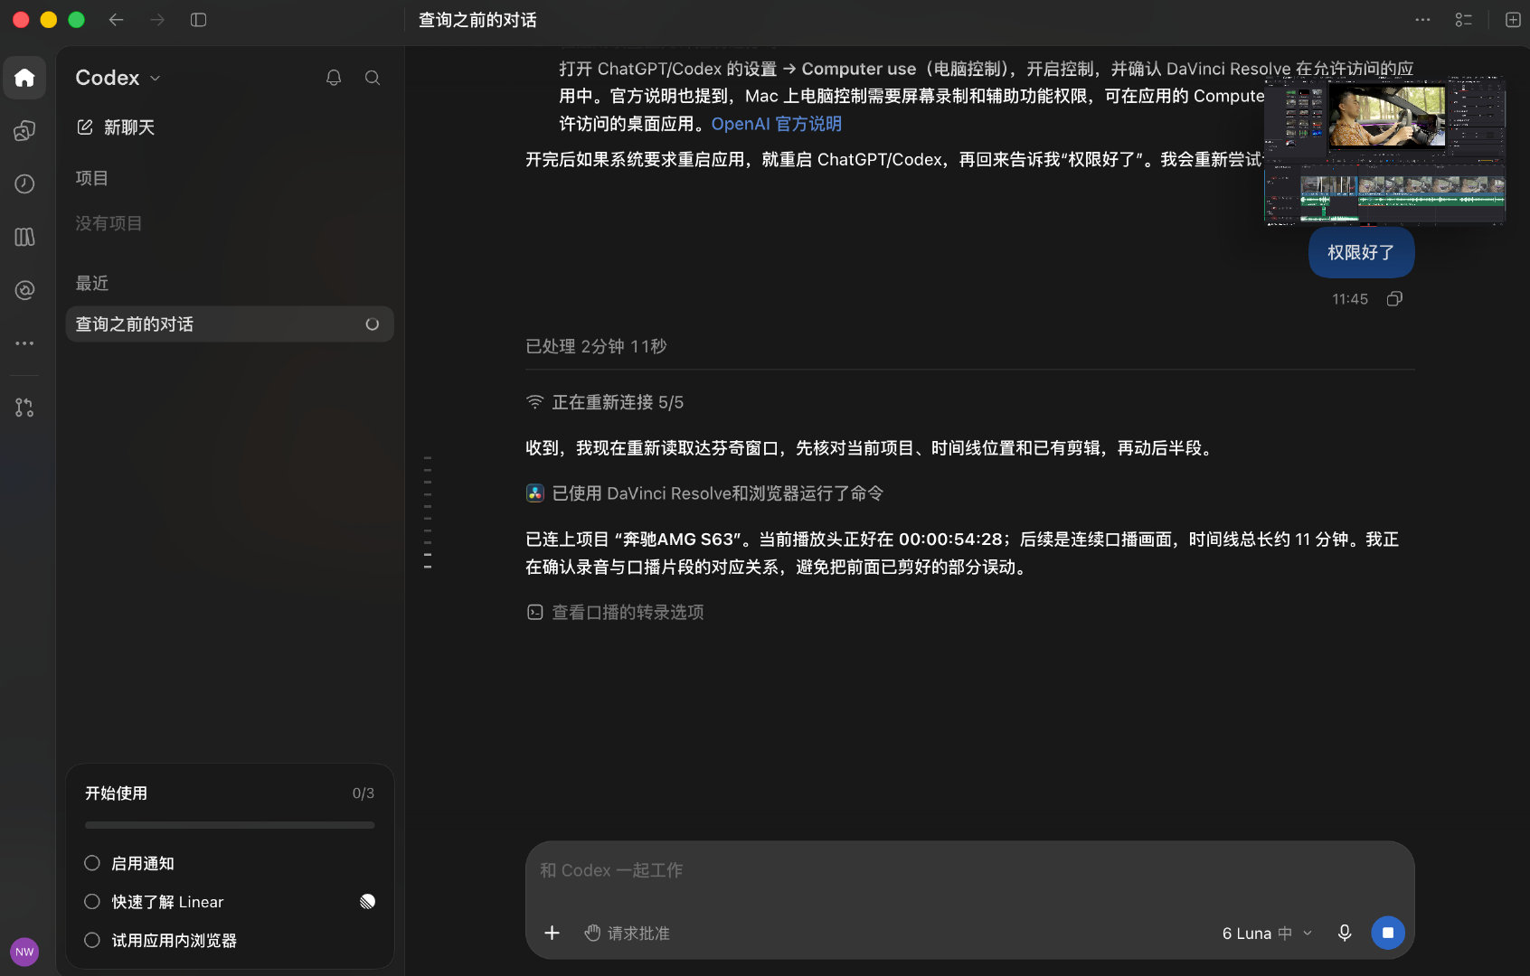Expand the 已处理 2分钟 11秒 summary
The height and width of the screenshot is (976, 1530).
coord(596,346)
